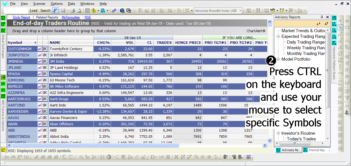Collapse report header with blue chevron
Image resolution: width=351 pixels, height=166 pixels.
coord(270,21)
